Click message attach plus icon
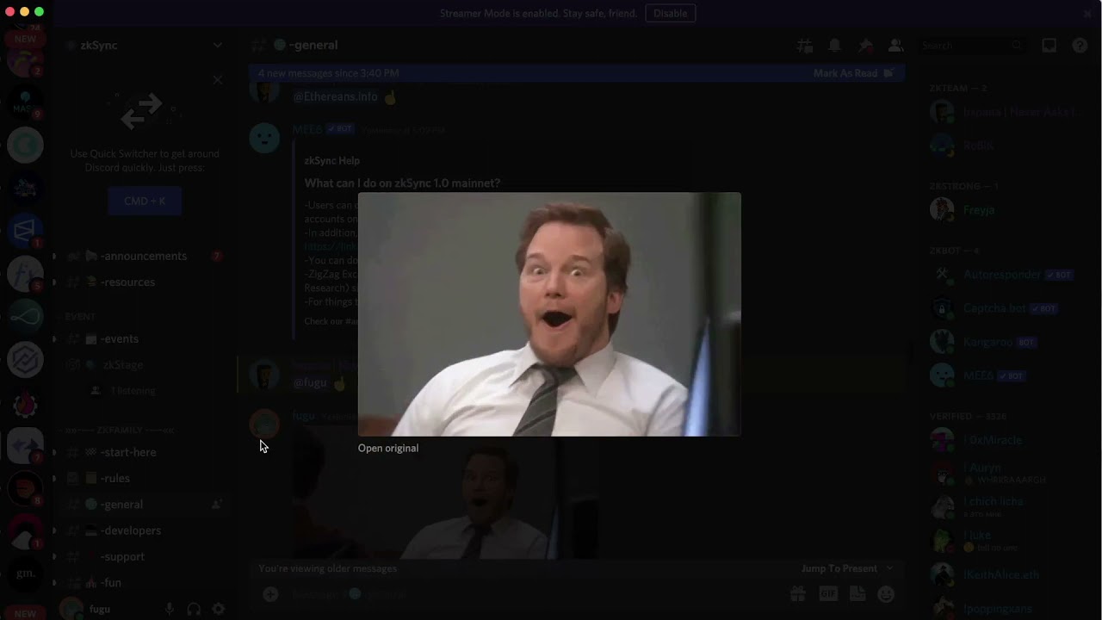Viewport: 1102px width, 620px height. pos(270,594)
